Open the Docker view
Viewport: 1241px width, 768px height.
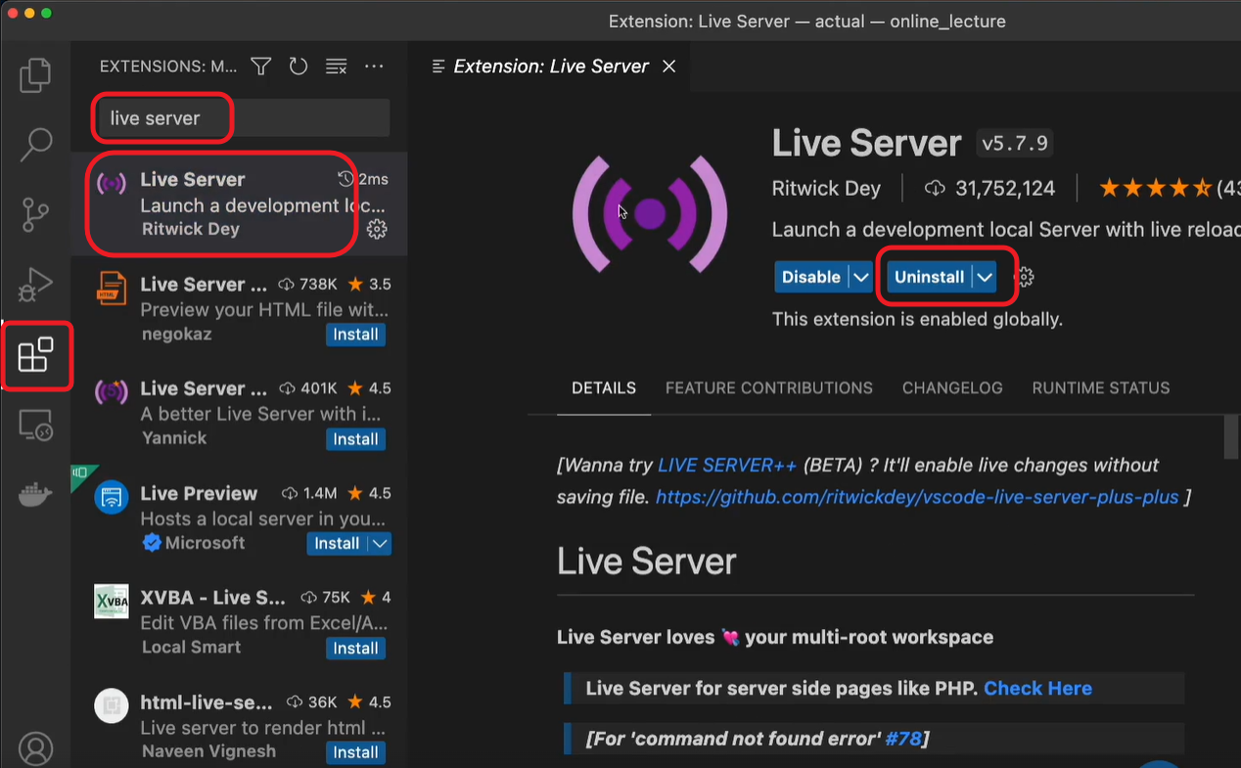[x=35, y=495]
